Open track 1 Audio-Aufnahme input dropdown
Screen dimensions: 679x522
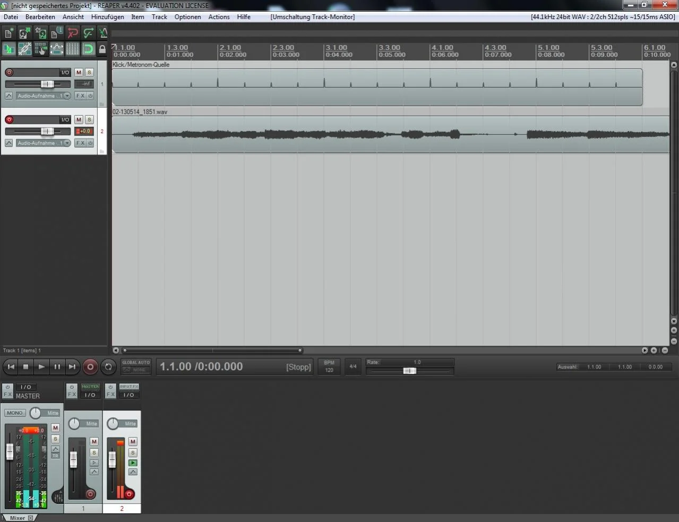click(44, 96)
